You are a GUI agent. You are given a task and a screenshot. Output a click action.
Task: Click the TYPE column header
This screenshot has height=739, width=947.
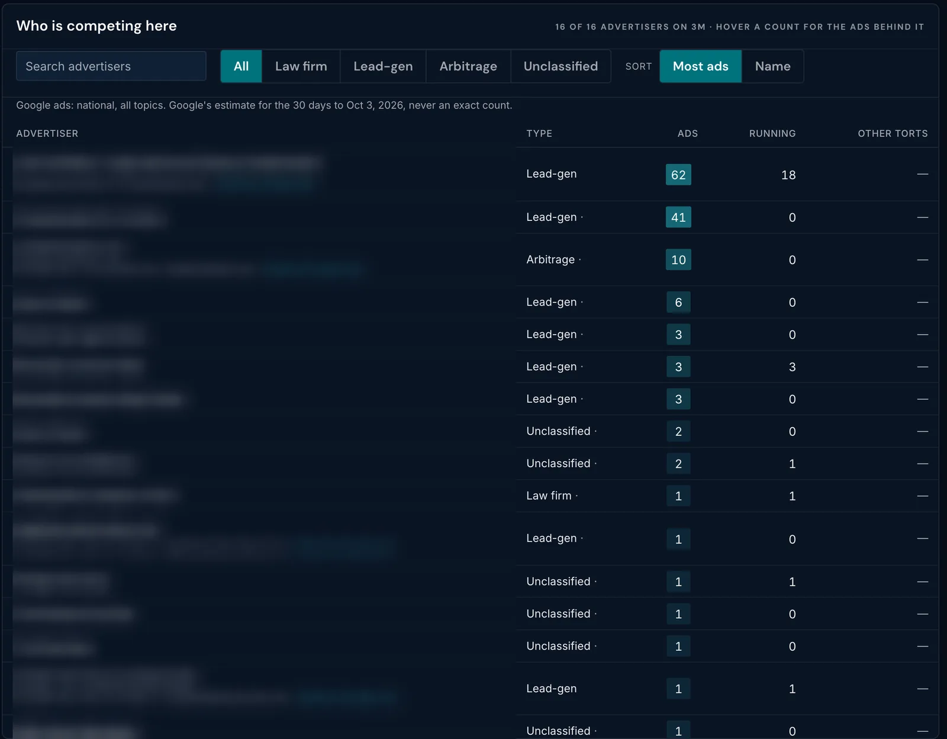click(x=539, y=134)
